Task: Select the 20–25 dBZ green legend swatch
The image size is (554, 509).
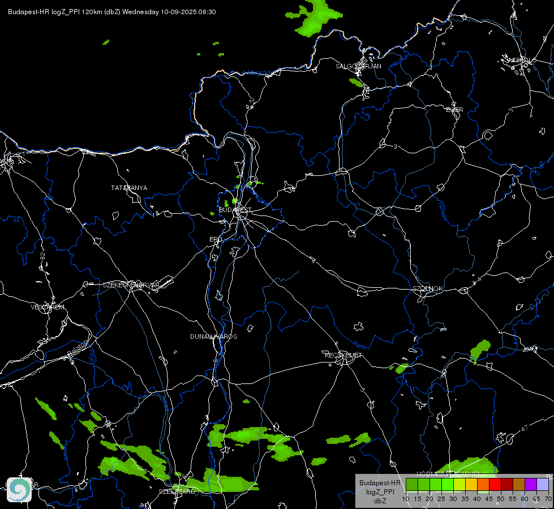Action: (436, 484)
